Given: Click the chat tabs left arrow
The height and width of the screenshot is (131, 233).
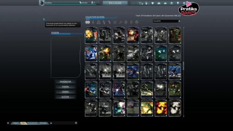Looking at the screenshot, I should point(8,123).
